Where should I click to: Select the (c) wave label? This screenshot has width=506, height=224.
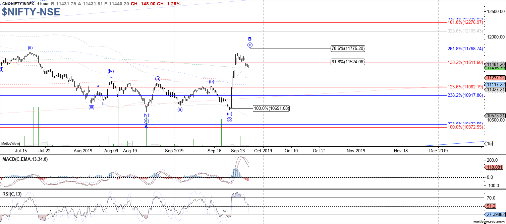pos(229,114)
